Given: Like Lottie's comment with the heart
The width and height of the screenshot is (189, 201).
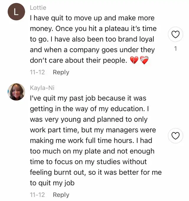Looking at the screenshot, I should point(176,35).
